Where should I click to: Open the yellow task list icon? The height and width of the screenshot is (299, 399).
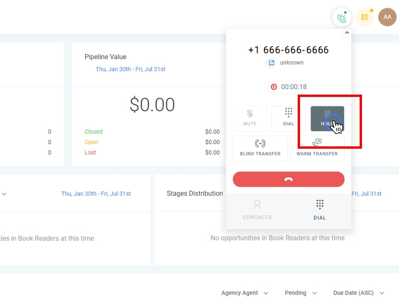pos(365,17)
